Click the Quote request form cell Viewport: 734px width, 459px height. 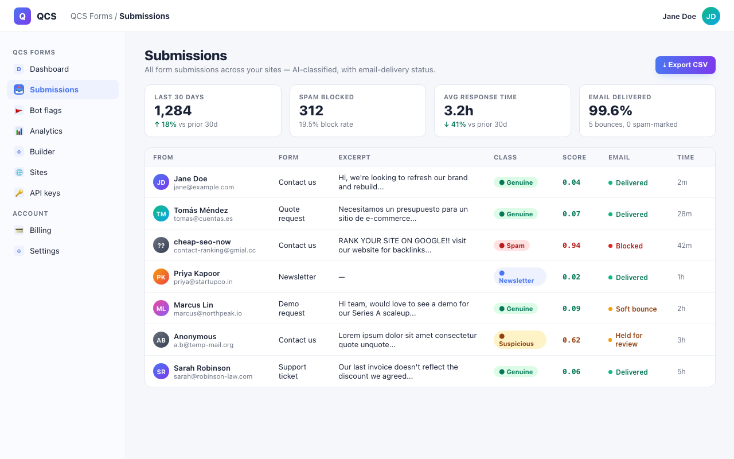(x=292, y=213)
